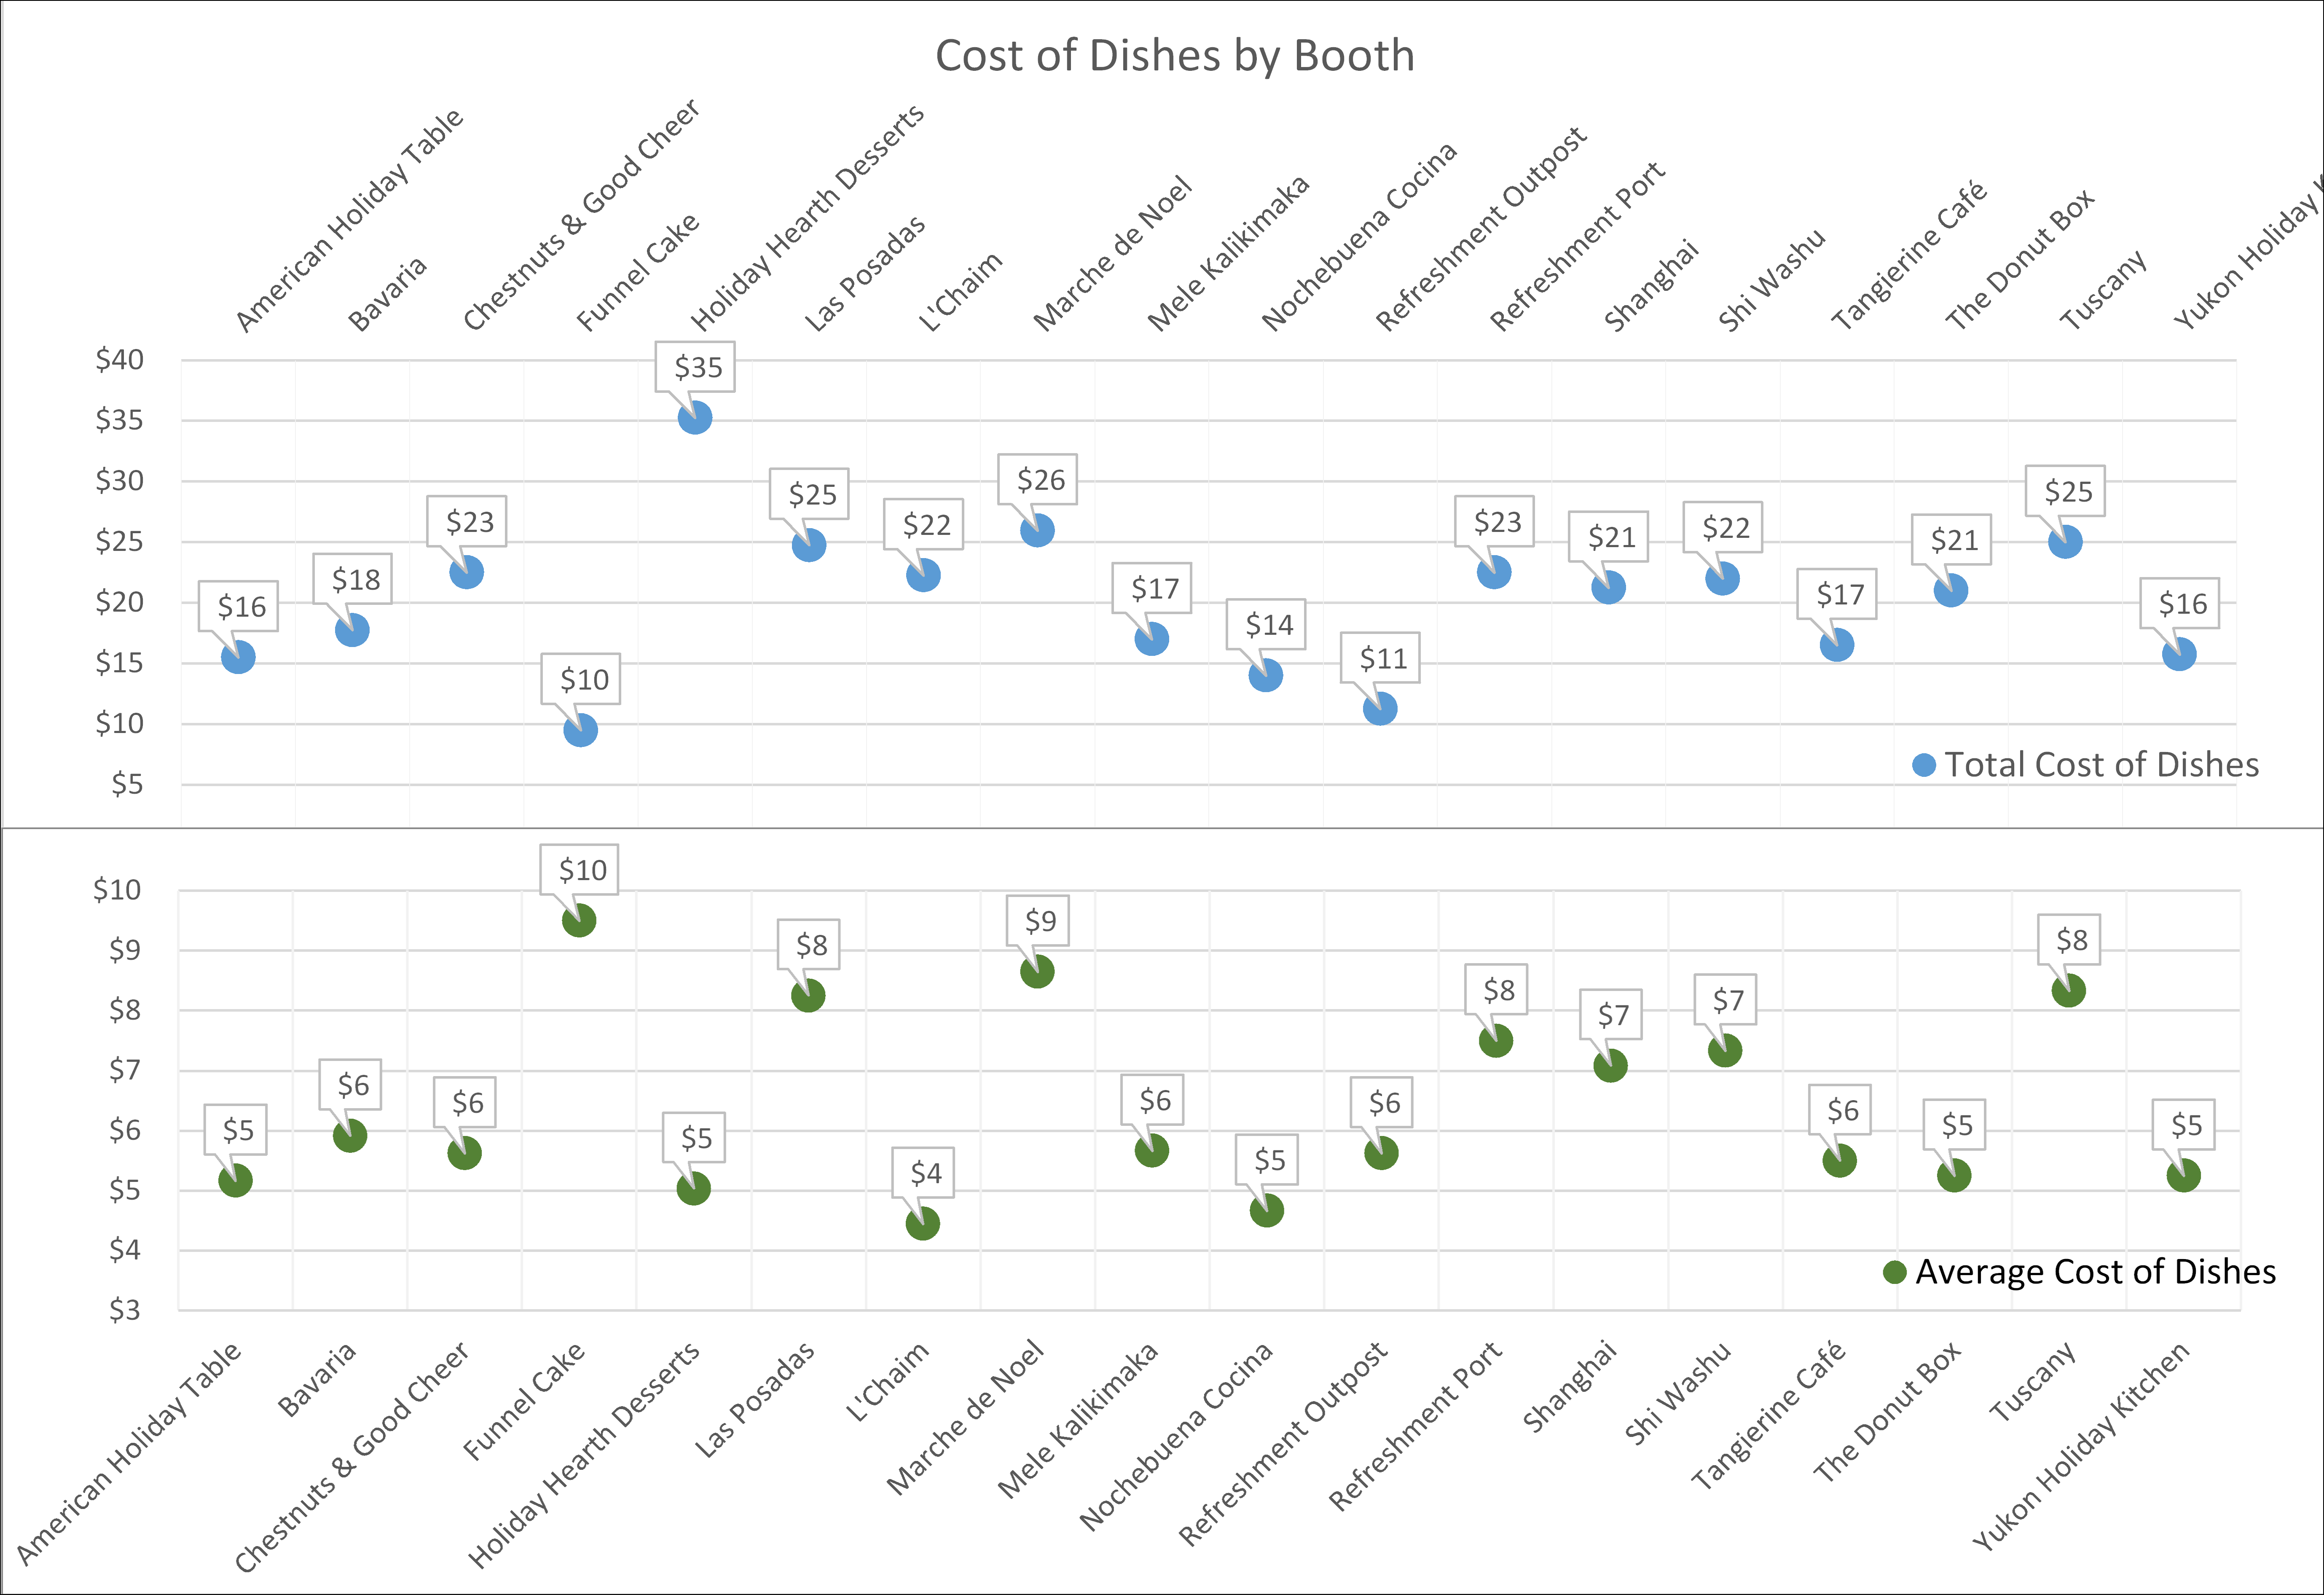
Task: Click the chart title 'Cost of Dishes by Booth'
Action: [x=1175, y=55]
